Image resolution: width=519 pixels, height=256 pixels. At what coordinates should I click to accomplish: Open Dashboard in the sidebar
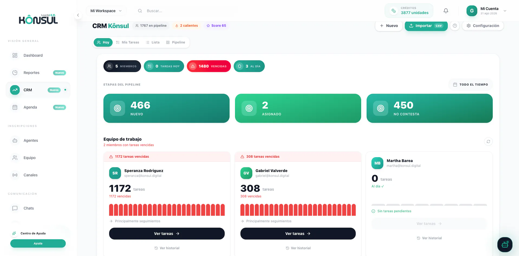(38, 55)
